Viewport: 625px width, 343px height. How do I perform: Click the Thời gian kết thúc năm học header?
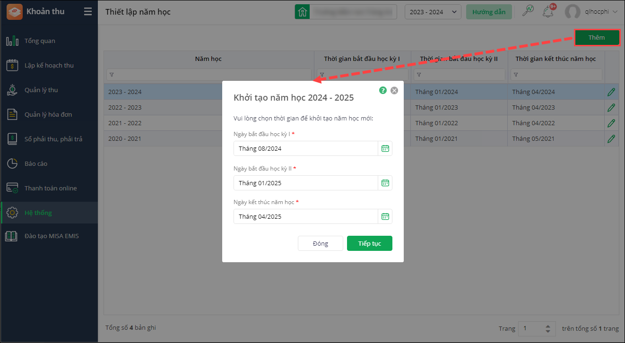(556, 59)
